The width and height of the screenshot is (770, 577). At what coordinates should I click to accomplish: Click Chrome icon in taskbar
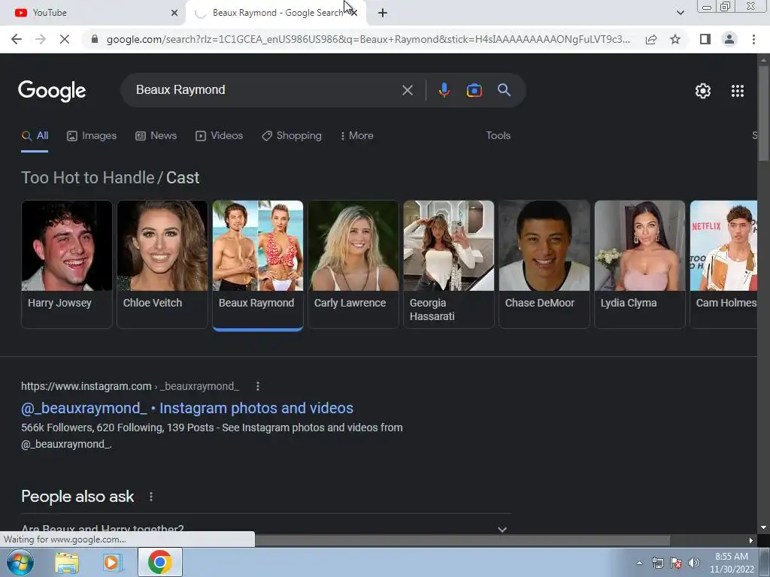(x=159, y=562)
